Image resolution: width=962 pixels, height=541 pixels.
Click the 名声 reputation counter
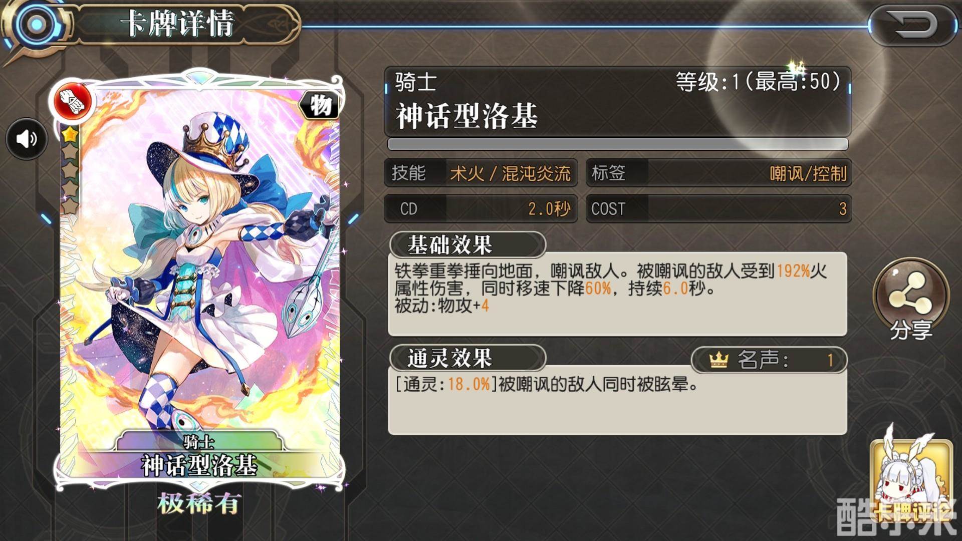click(769, 360)
